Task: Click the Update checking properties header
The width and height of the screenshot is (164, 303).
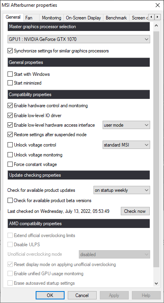Action: tap(79, 175)
